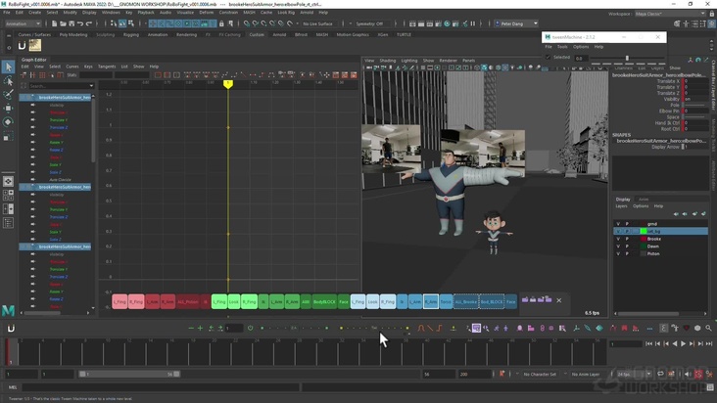Click the lock selection icon
Image resolution: width=717 pixels, height=403 pixels.
(221, 23)
